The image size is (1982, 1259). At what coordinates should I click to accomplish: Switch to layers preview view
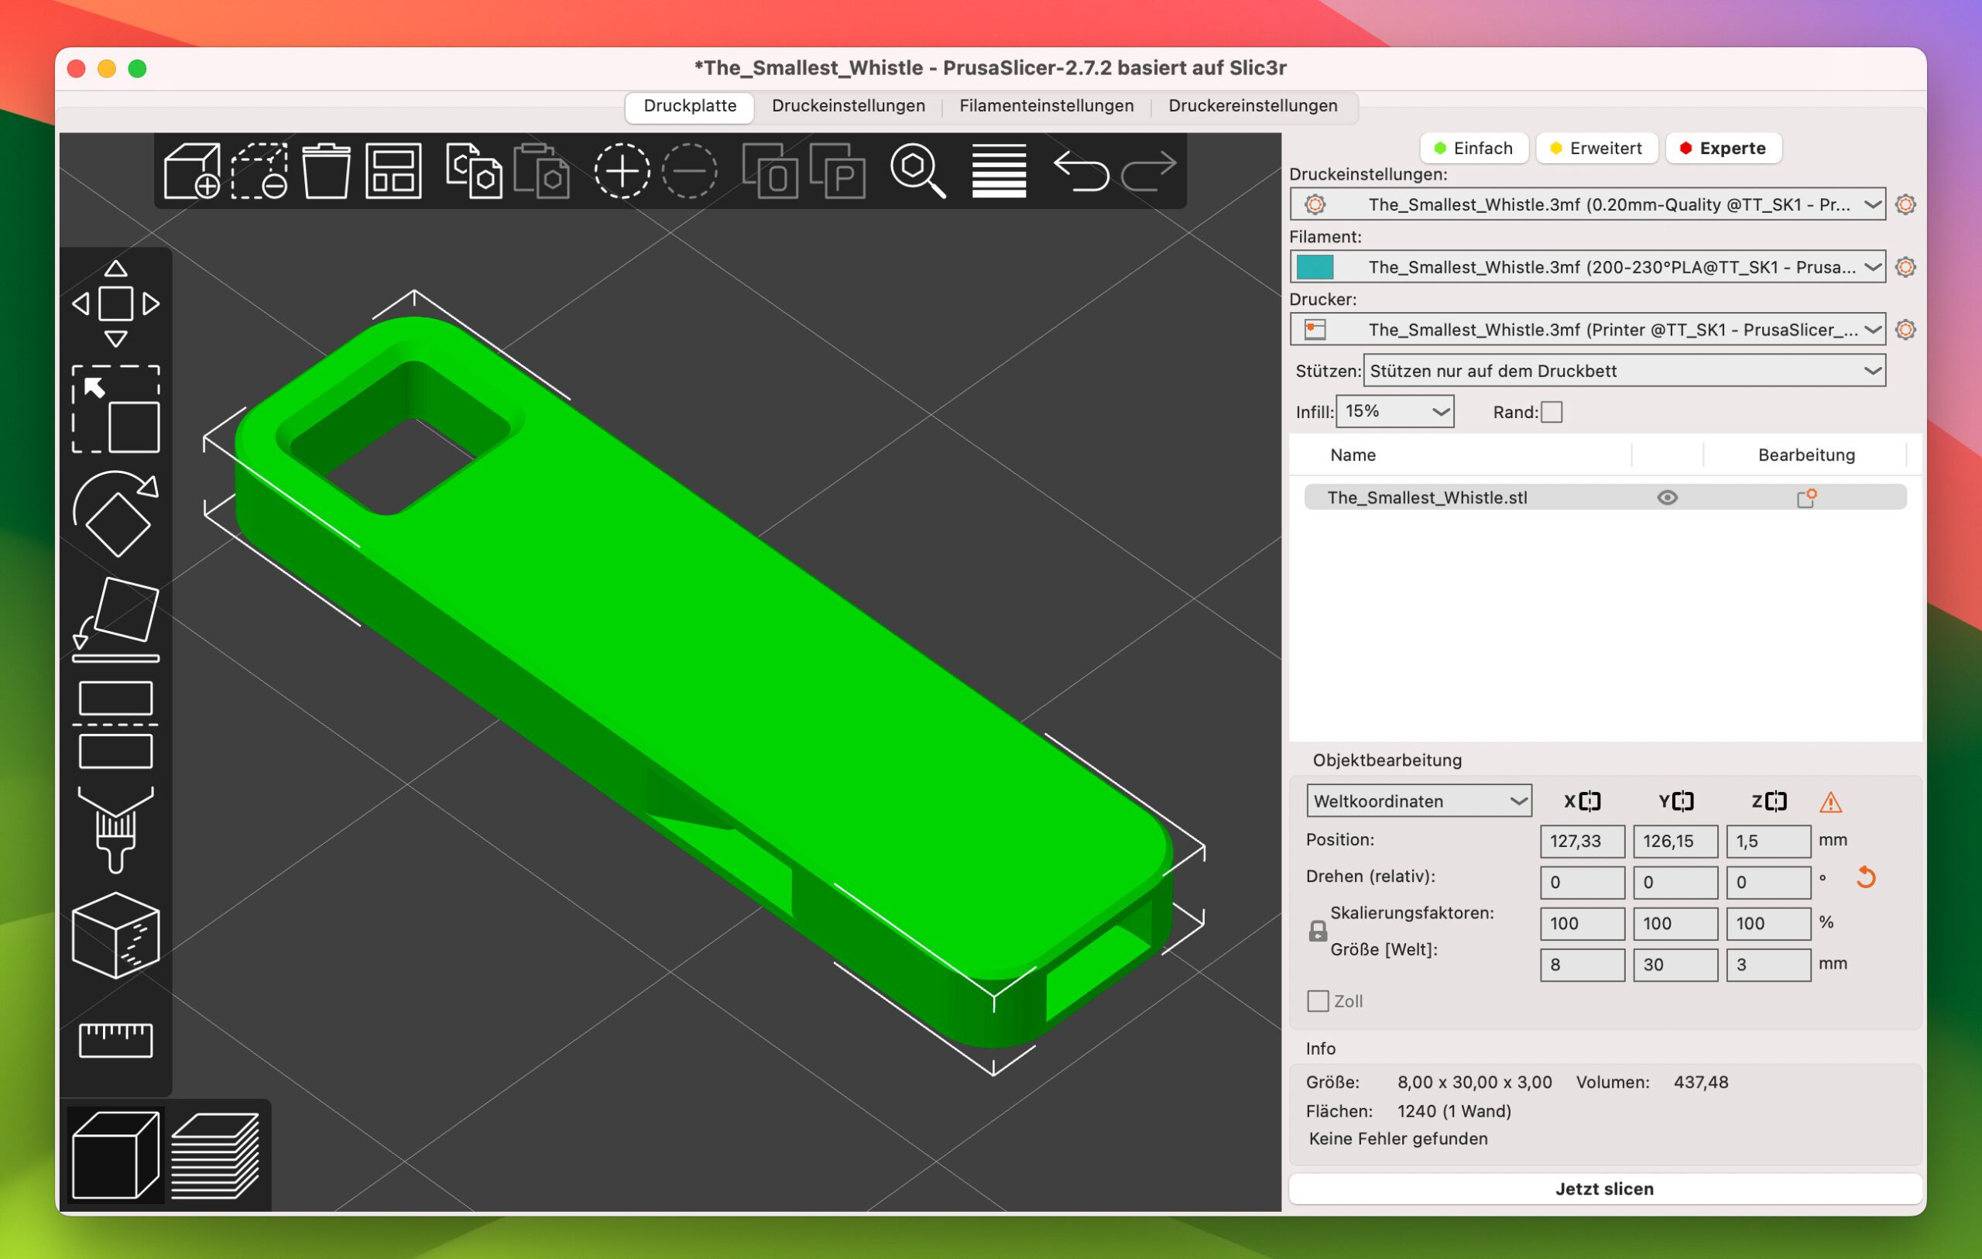[x=214, y=1154]
